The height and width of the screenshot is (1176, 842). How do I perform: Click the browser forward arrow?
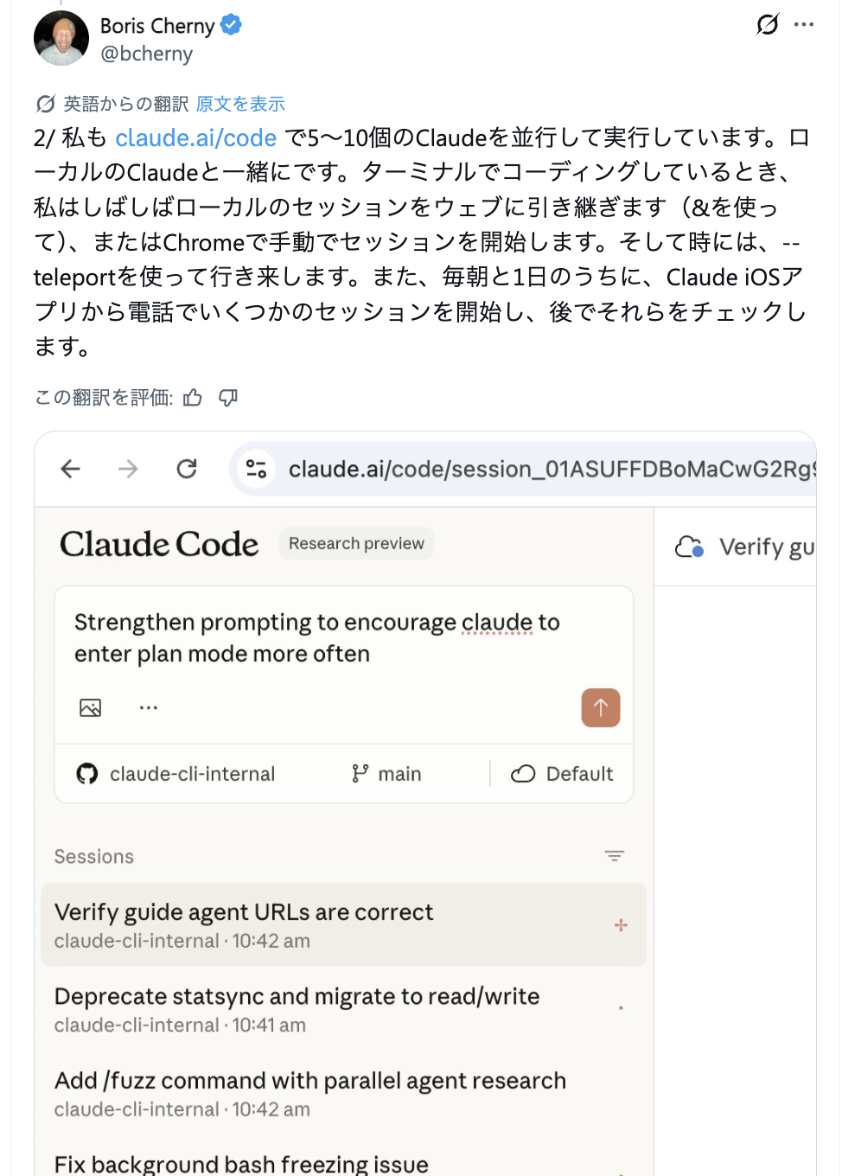[x=128, y=469]
